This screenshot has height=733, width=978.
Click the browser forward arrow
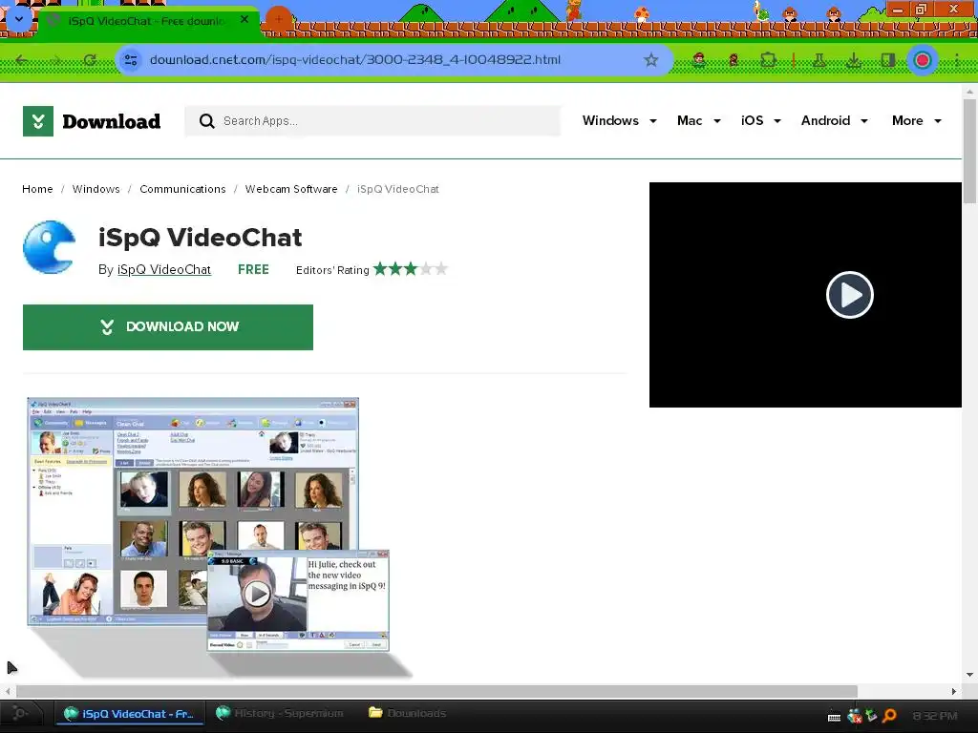(56, 60)
